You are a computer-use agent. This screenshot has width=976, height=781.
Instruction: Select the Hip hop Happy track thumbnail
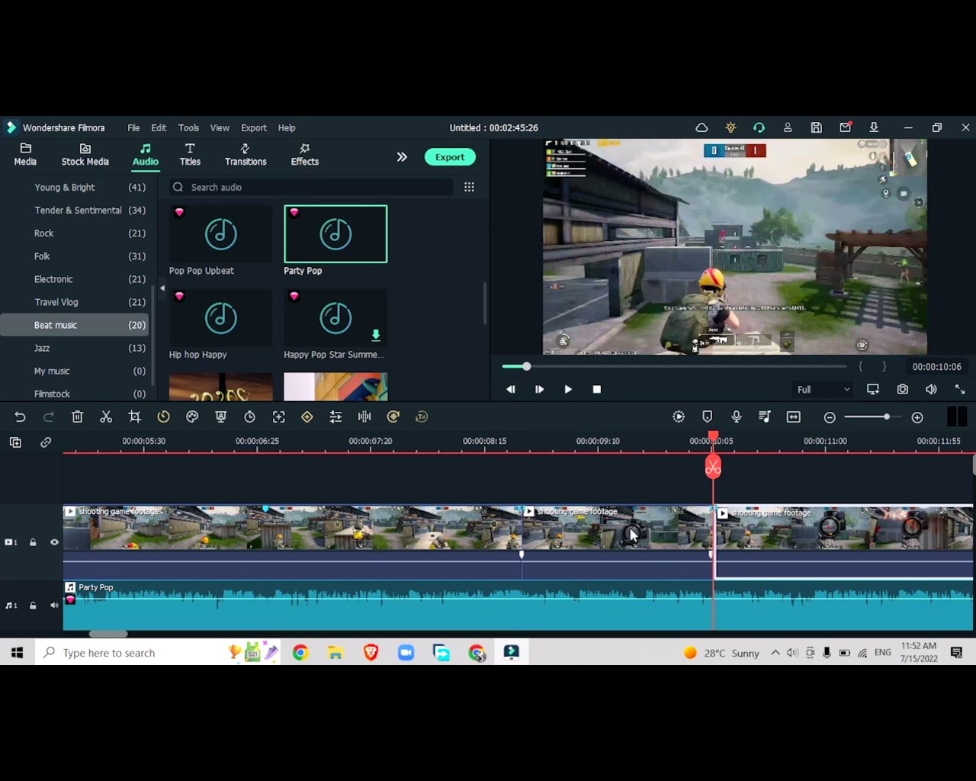[221, 318]
